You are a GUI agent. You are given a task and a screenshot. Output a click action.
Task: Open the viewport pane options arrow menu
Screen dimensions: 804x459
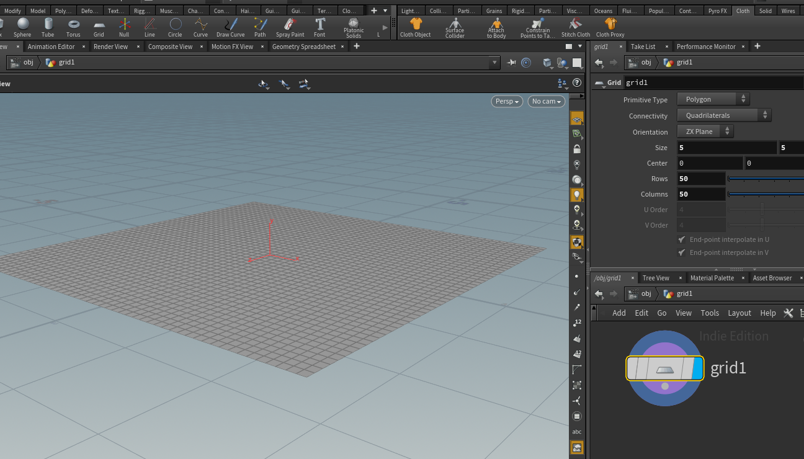click(579, 47)
